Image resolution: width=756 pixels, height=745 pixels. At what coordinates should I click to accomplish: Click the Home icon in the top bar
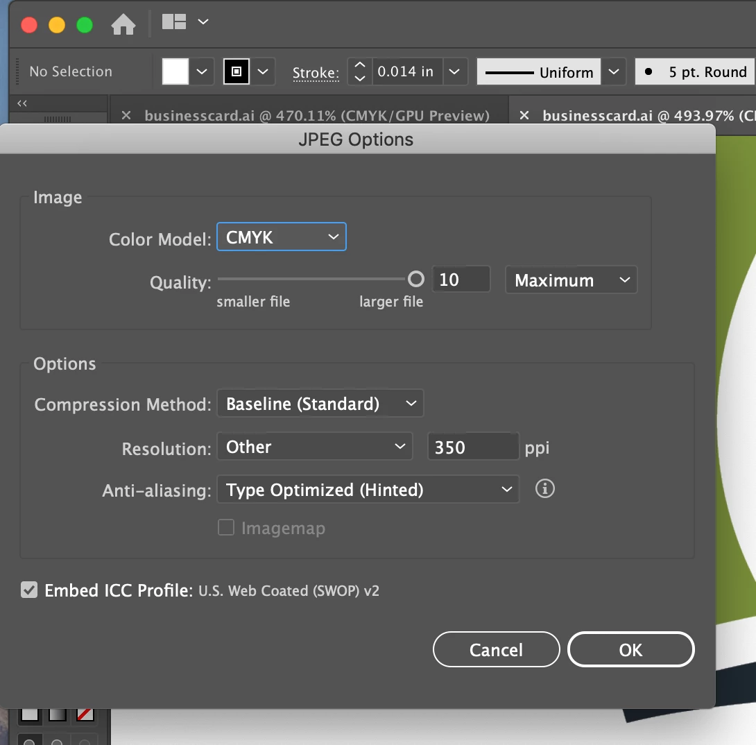(123, 24)
